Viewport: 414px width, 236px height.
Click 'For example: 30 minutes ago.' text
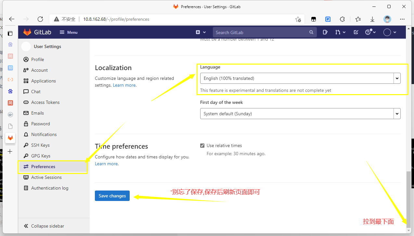(x=236, y=154)
